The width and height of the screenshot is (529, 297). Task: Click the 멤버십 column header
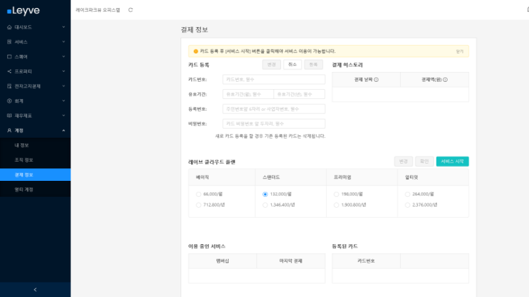pos(223,261)
